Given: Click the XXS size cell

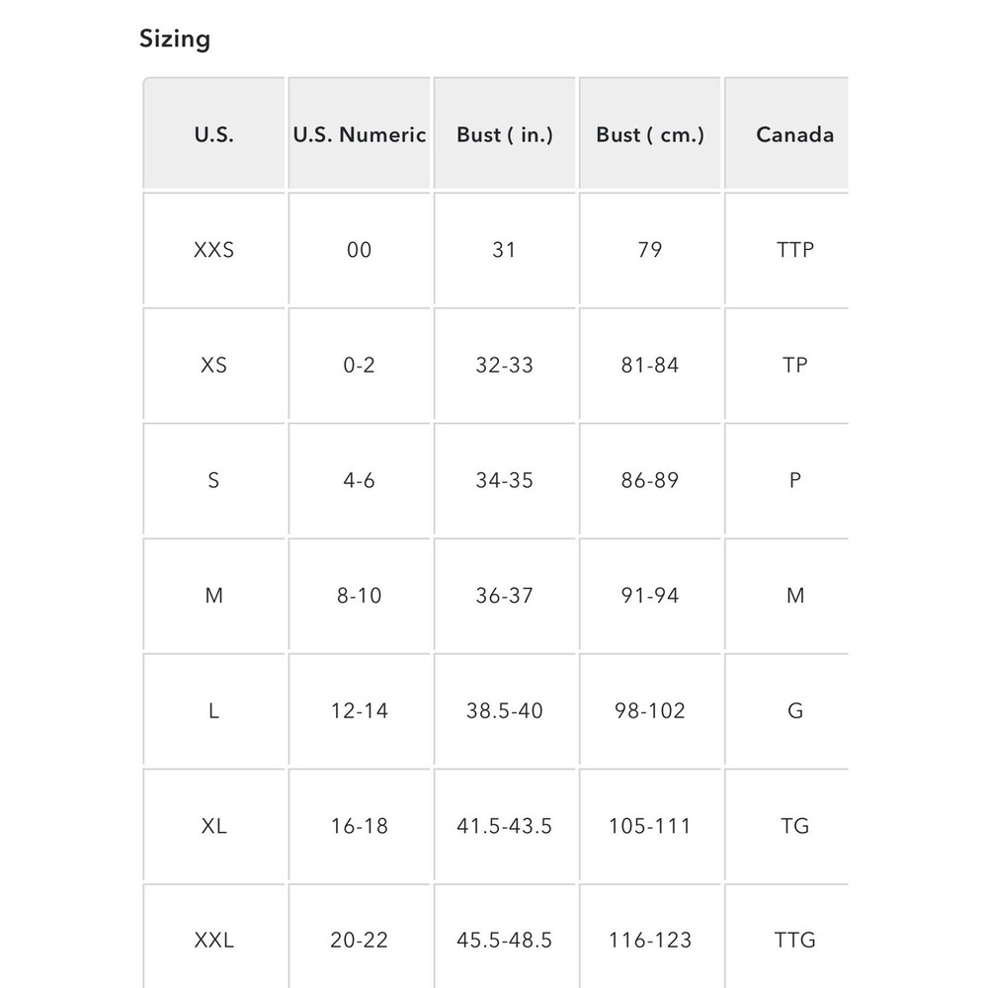Looking at the screenshot, I should tap(214, 250).
